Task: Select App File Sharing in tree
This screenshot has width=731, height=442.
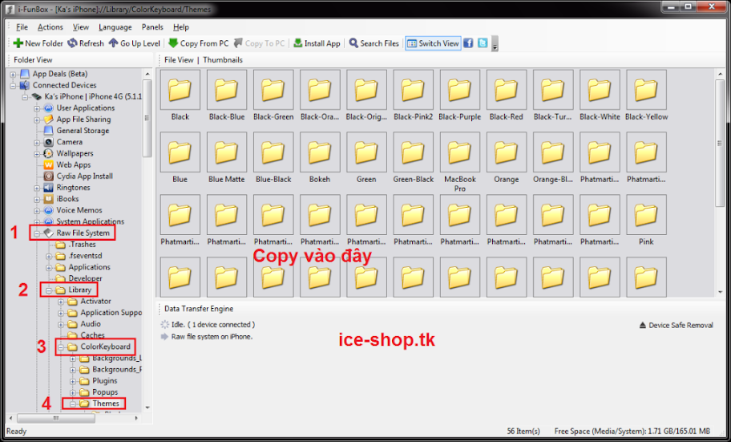Action: pos(83,120)
